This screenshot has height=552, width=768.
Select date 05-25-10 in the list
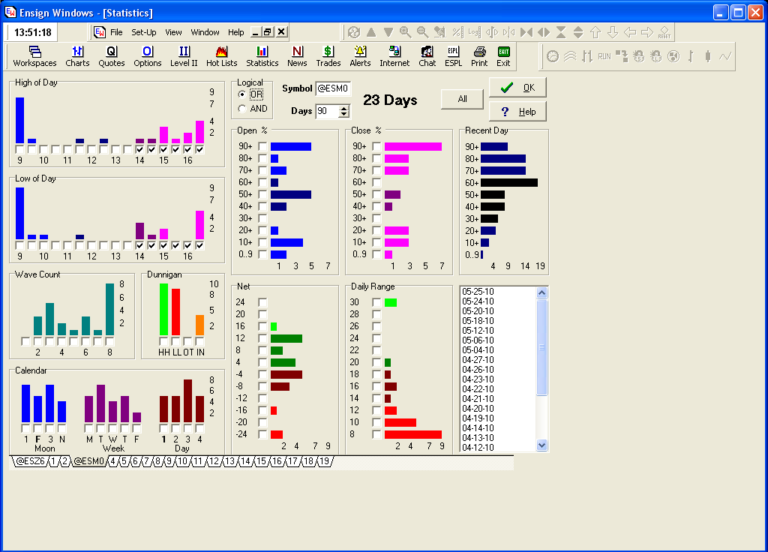(478, 292)
